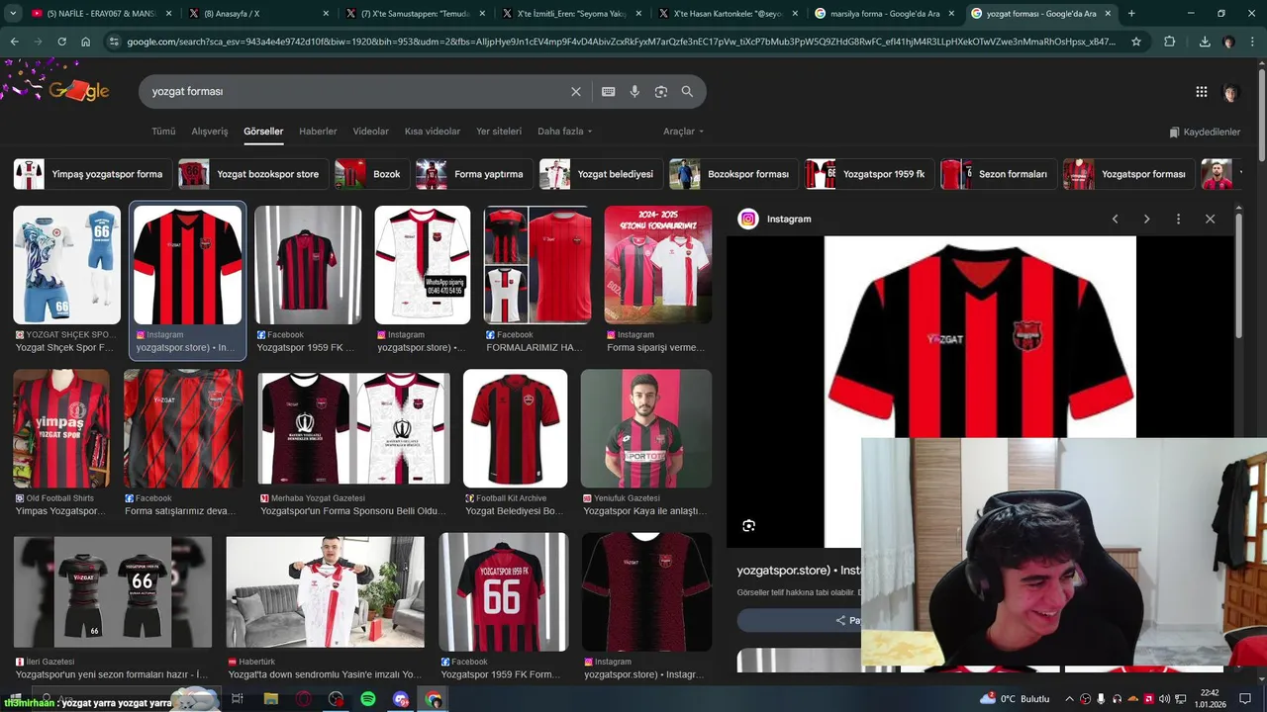Open browser downloads panel
Image resolution: width=1267 pixels, height=712 pixels.
click(x=1205, y=42)
